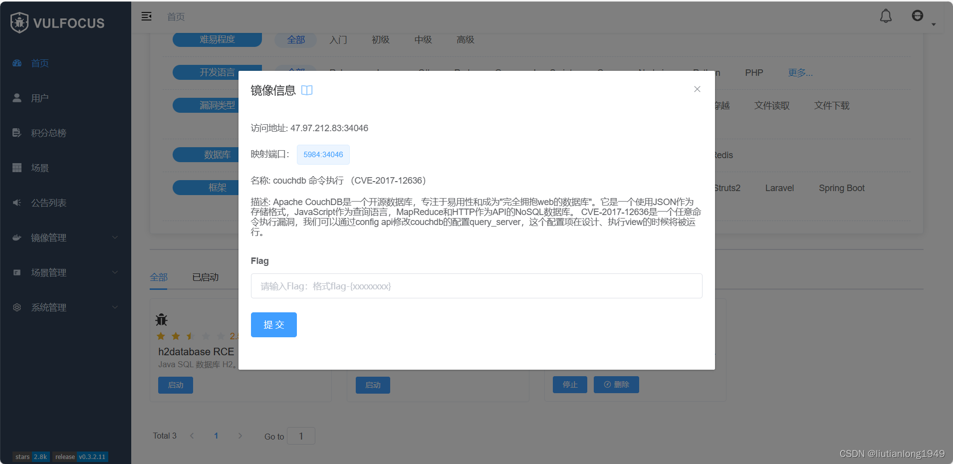Stop the running image with 停止

pos(570,385)
